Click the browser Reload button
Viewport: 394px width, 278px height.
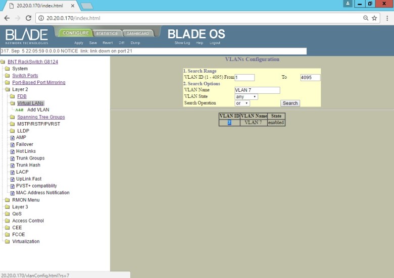coord(28,18)
